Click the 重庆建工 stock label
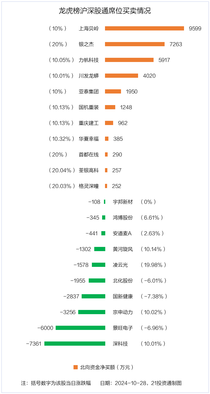210x394 pixels. (89, 123)
